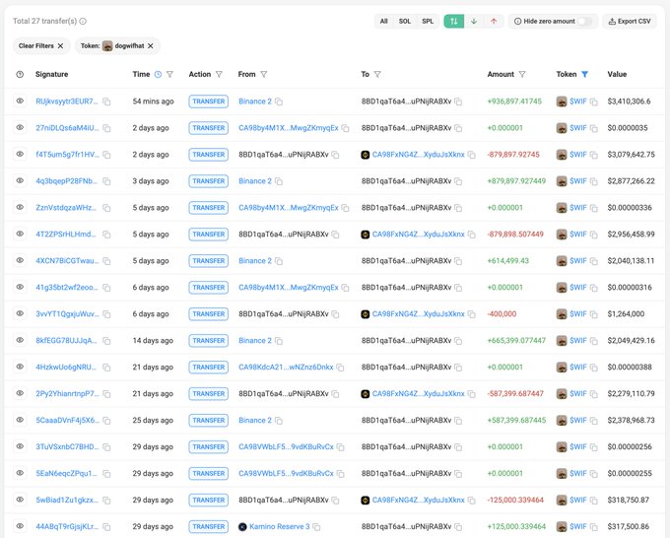Image resolution: width=670 pixels, height=538 pixels.
Task: Select the SOL transfers tab
Action: 405,21
